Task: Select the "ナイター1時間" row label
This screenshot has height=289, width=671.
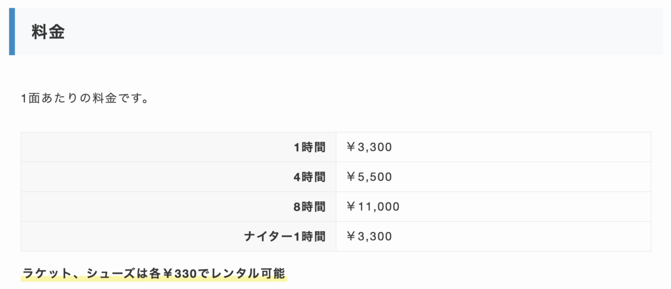Action: pyautogui.click(x=285, y=236)
